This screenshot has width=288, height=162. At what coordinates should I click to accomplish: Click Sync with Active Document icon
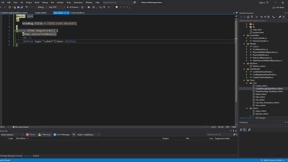[x=261, y=17]
